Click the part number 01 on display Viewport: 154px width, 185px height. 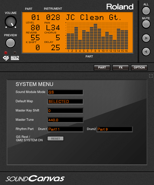click(x=35, y=17)
